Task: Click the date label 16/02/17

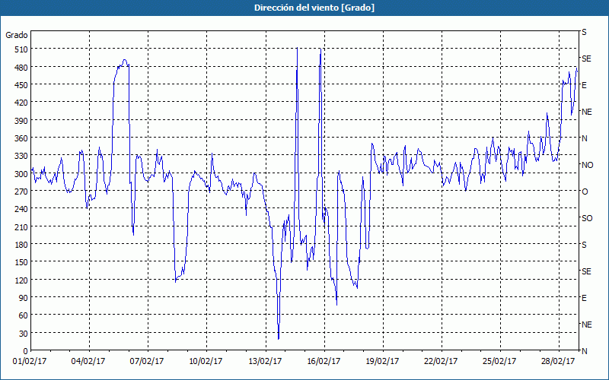Action: coord(324,362)
